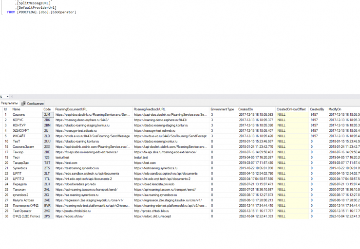Click the highlighted Code cell 2JM
This screenshot has width=360, height=249.
pyautogui.click(x=48, y=115)
